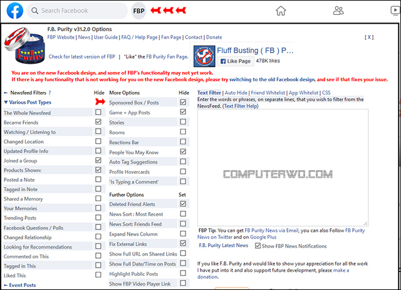Enable Show Full Date/Time on Posts
This screenshot has width=401, height=290.
183,263
